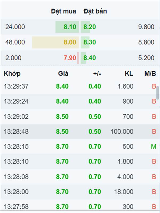Click the green M marker at 13:28:15

tap(154, 147)
